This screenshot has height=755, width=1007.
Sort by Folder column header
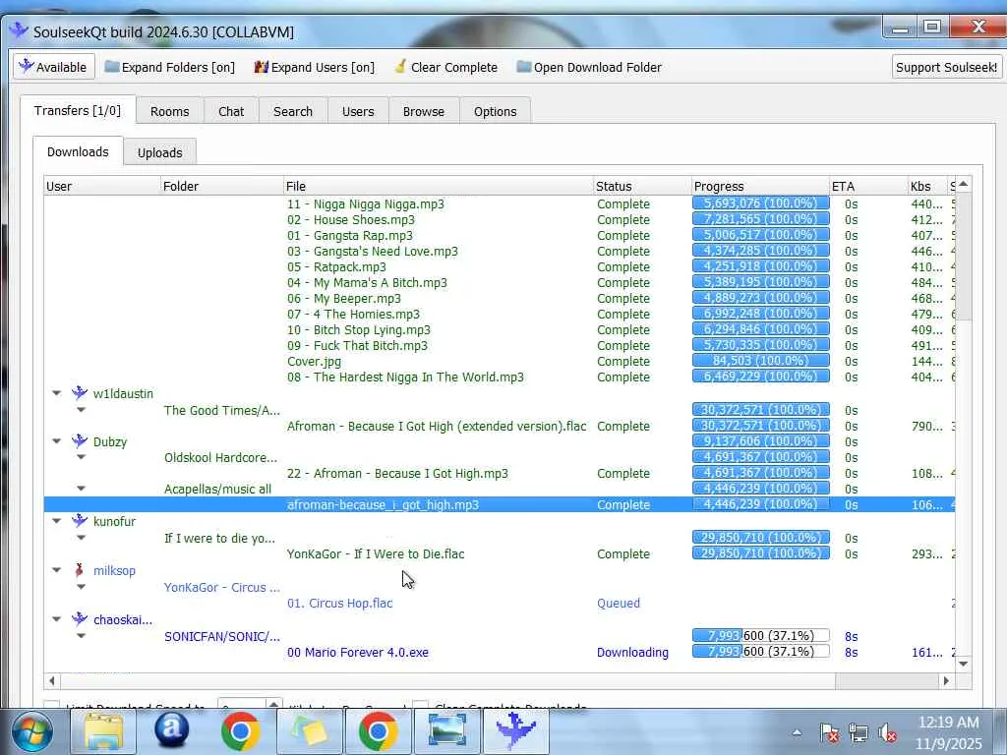[x=221, y=186]
